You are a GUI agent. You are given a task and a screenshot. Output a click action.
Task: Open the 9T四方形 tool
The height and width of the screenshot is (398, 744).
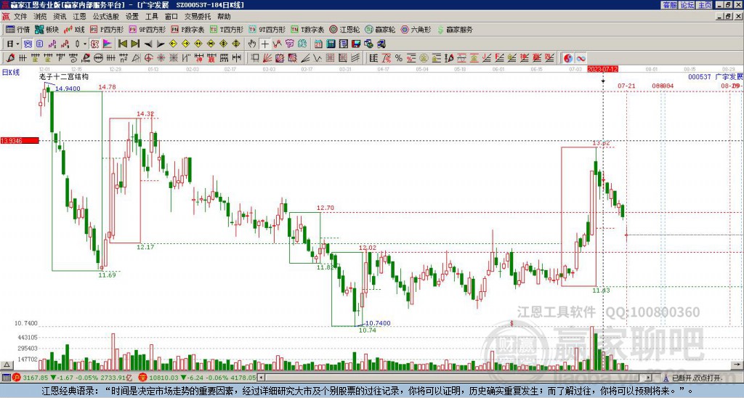pos(267,29)
